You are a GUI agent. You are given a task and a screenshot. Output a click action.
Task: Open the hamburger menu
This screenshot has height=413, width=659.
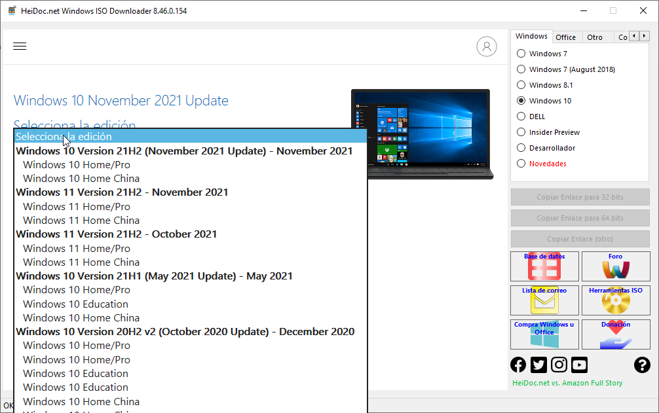tap(20, 46)
